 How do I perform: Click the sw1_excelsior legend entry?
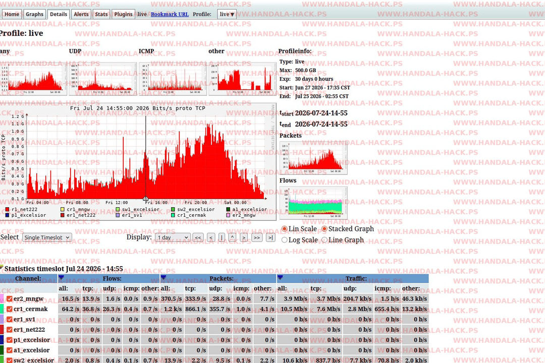[137, 209]
